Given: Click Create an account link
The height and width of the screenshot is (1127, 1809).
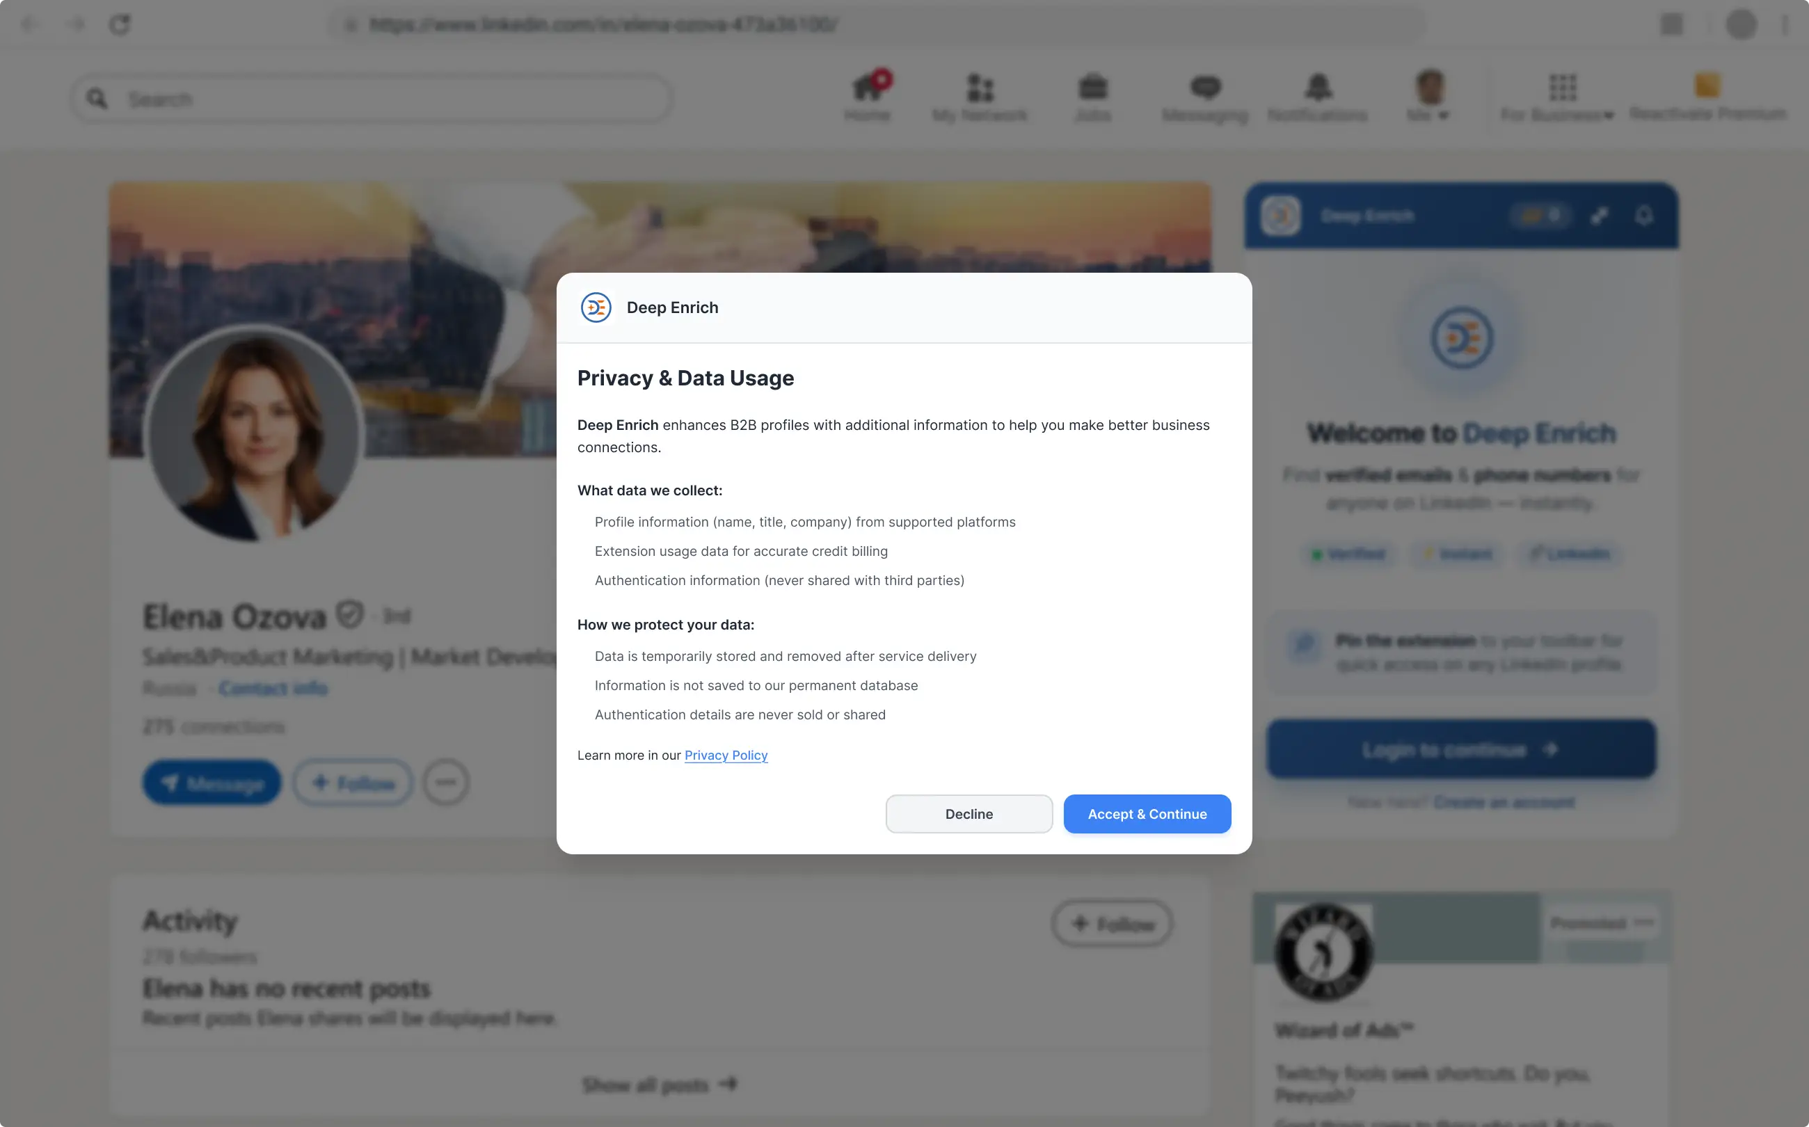Looking at the screenshot, I should (1504, 802).
